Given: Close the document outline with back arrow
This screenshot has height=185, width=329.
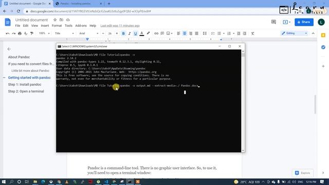Looking at the screenshot, I should click(x=9, y=49).
